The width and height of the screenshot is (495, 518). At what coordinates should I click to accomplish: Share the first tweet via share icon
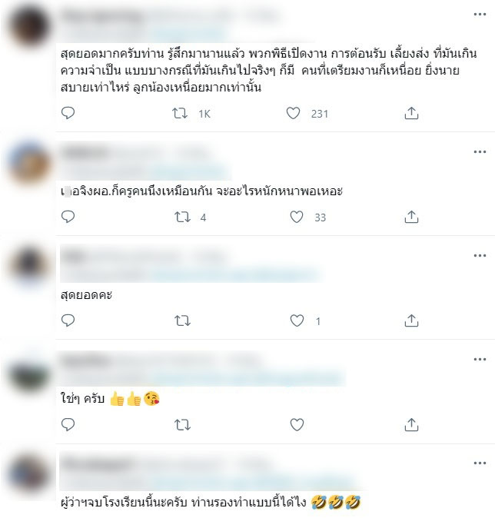411,113
